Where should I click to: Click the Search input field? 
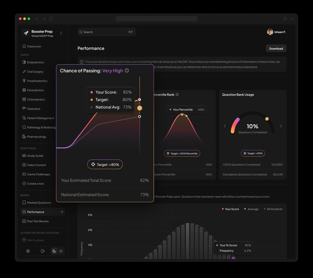click(x=107, y=32)
